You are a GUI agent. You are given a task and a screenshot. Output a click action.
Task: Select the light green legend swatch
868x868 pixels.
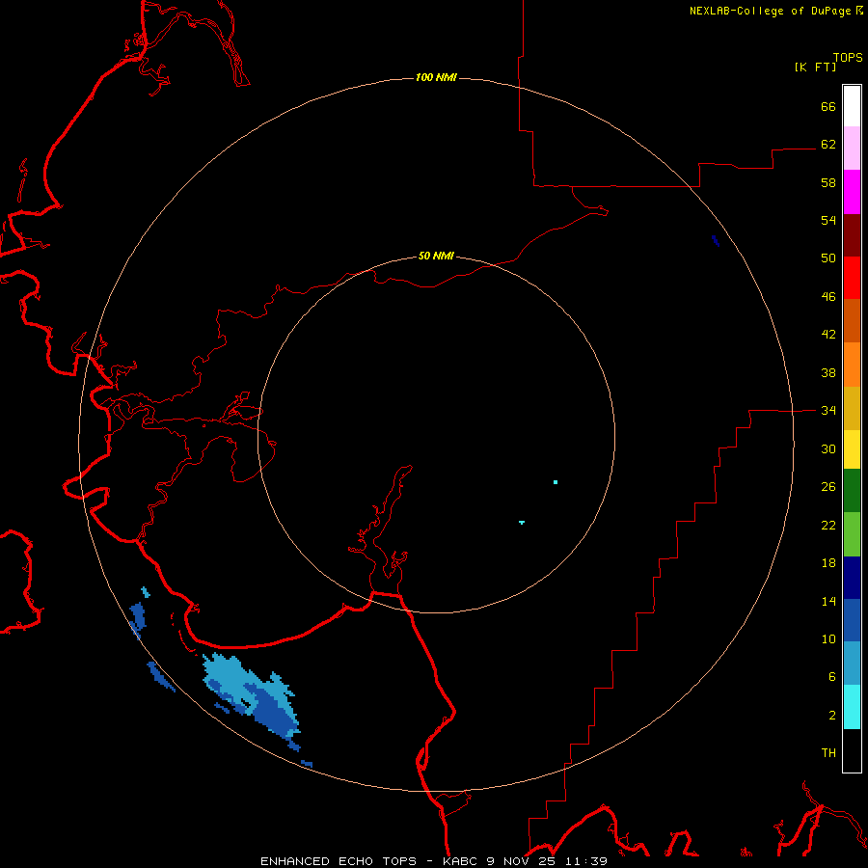[852, 534]
